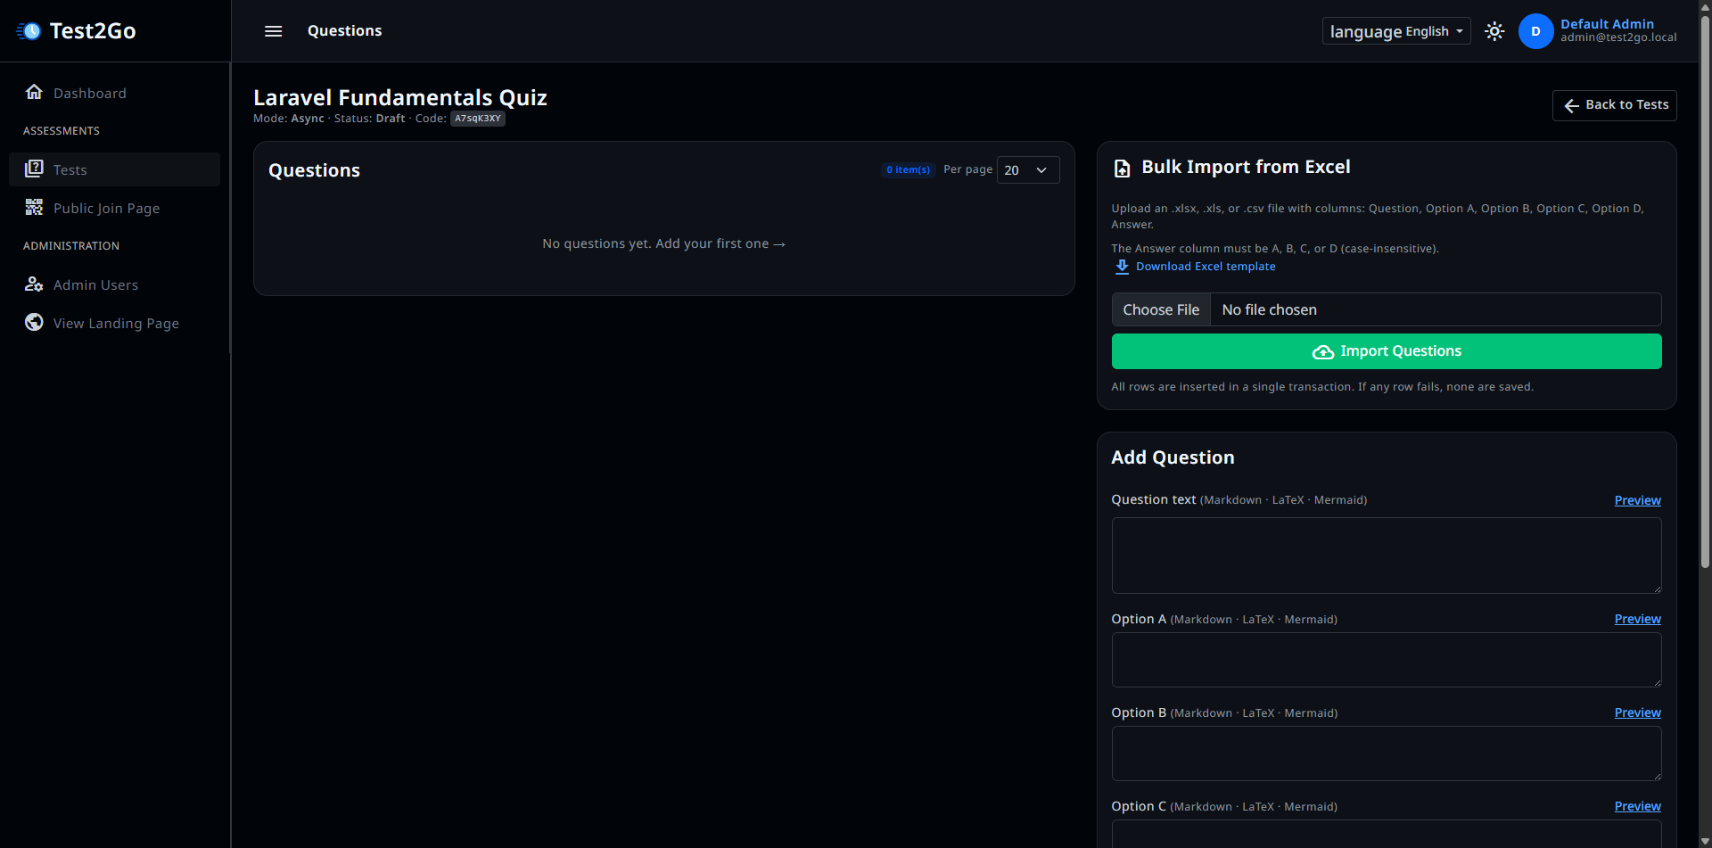Click the cloud upload icon on Import Questions
The height and width of the screenshot is (848, 1712).
(1323, 352)
